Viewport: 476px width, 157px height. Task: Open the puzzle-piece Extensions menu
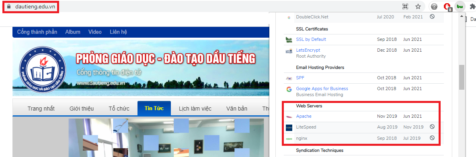(472, 6)
